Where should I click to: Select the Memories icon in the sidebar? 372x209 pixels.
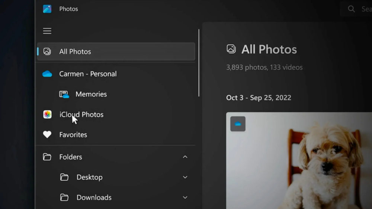tap(64, 94)
